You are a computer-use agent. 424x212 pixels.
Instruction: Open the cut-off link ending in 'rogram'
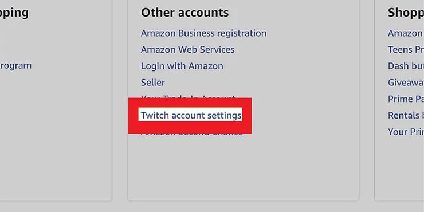coord(15,66)
